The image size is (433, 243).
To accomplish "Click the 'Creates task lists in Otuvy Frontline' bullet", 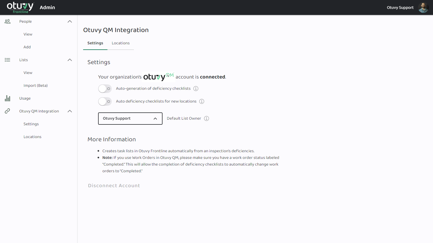I will coord(178,151).
